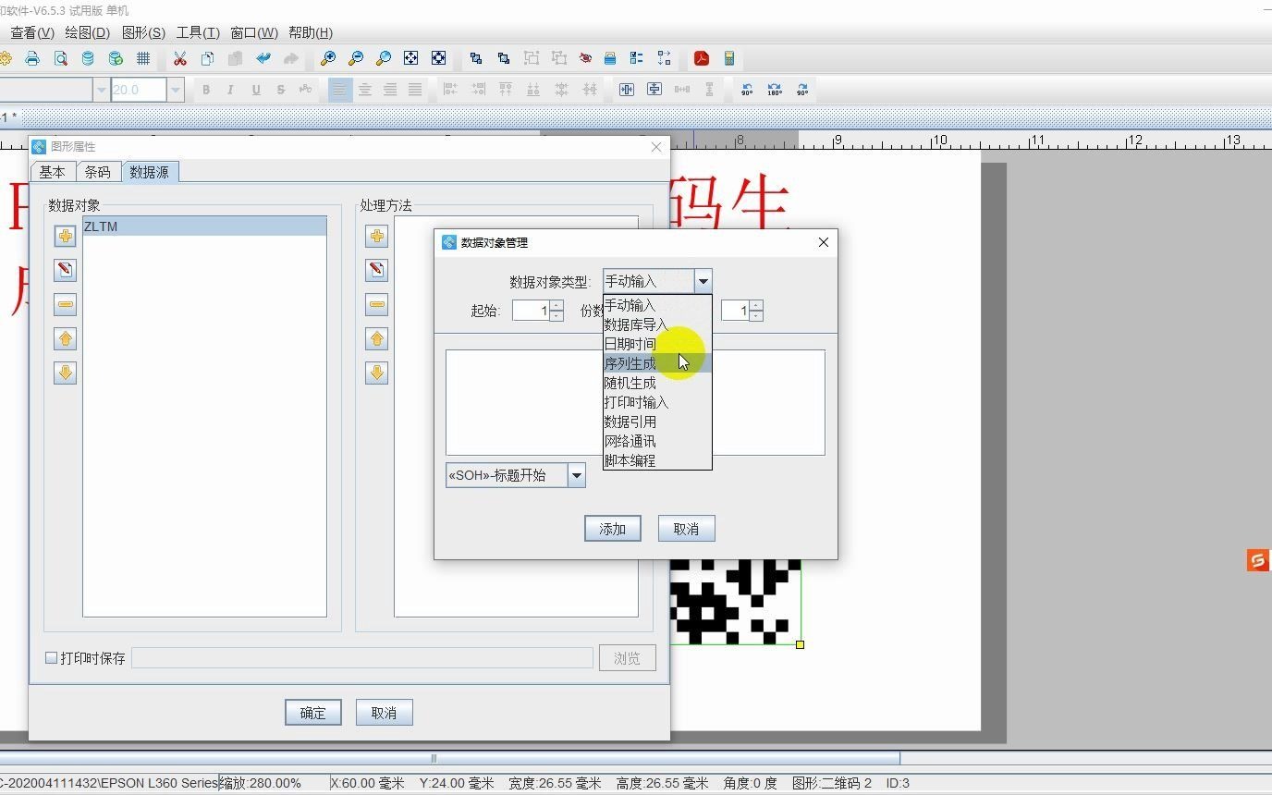Click the rotate 180° icon
Viewport: 1272px width, 795px height.
pyautogui.click(x=775, y=90)
